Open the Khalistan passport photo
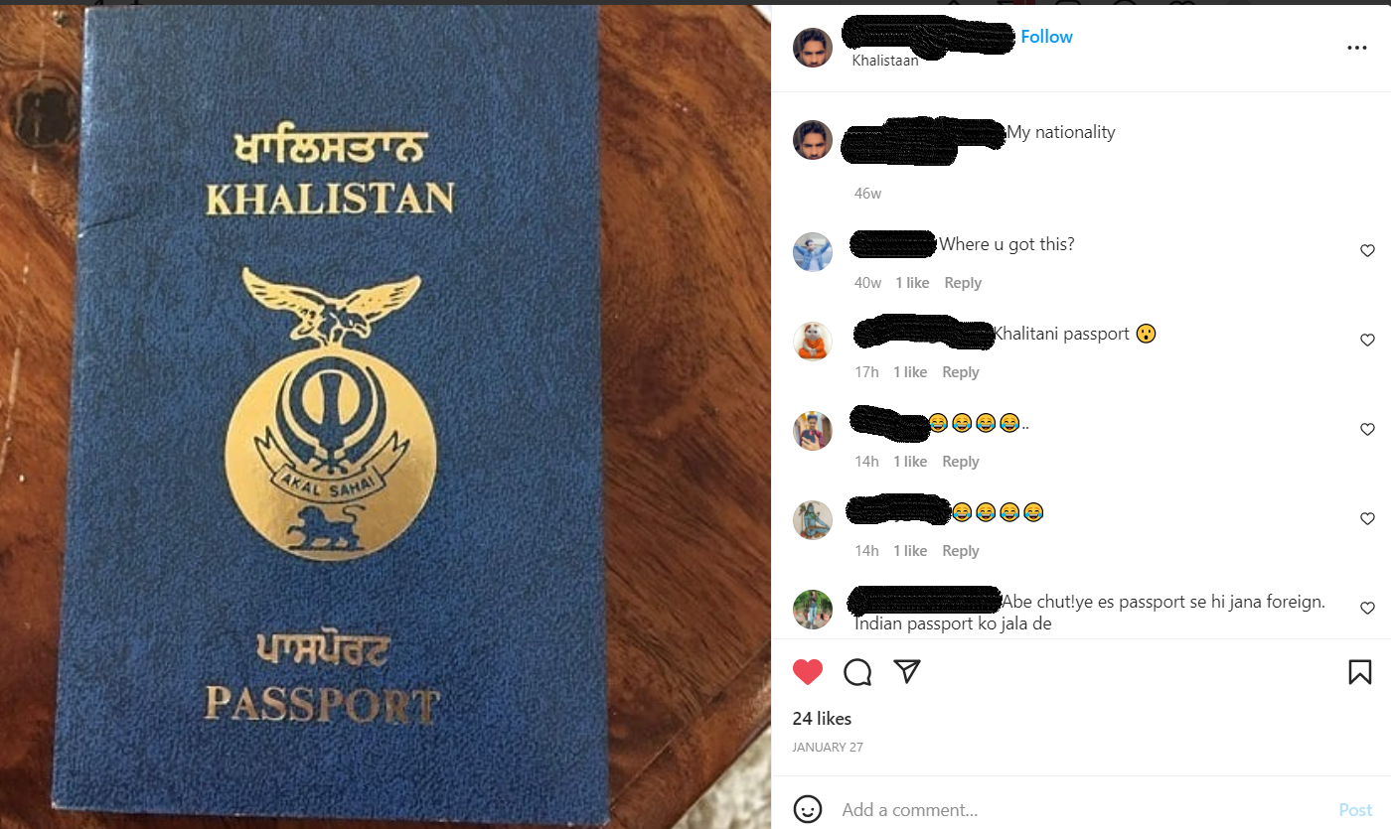Viewport: 1391px width, 829px height. 386,417
